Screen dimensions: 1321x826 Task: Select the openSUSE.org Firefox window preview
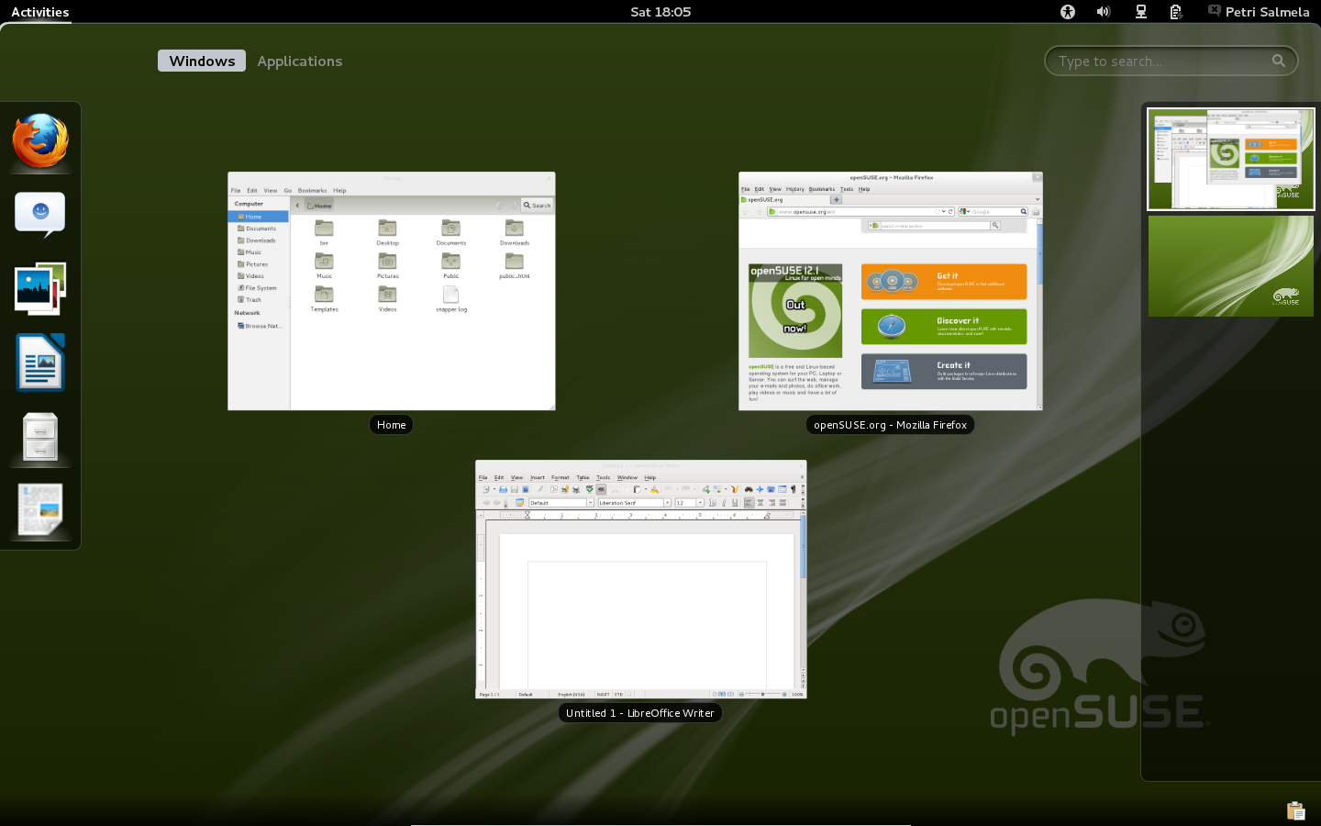pos(891,291)
